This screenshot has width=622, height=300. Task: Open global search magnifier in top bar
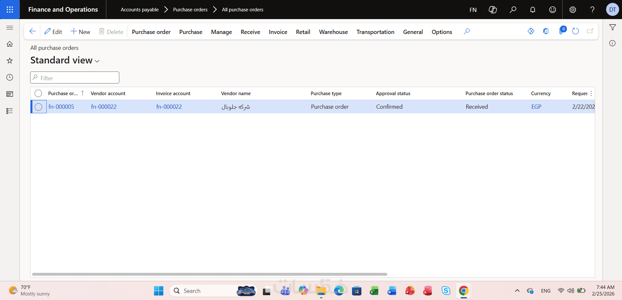coord(513,10)
